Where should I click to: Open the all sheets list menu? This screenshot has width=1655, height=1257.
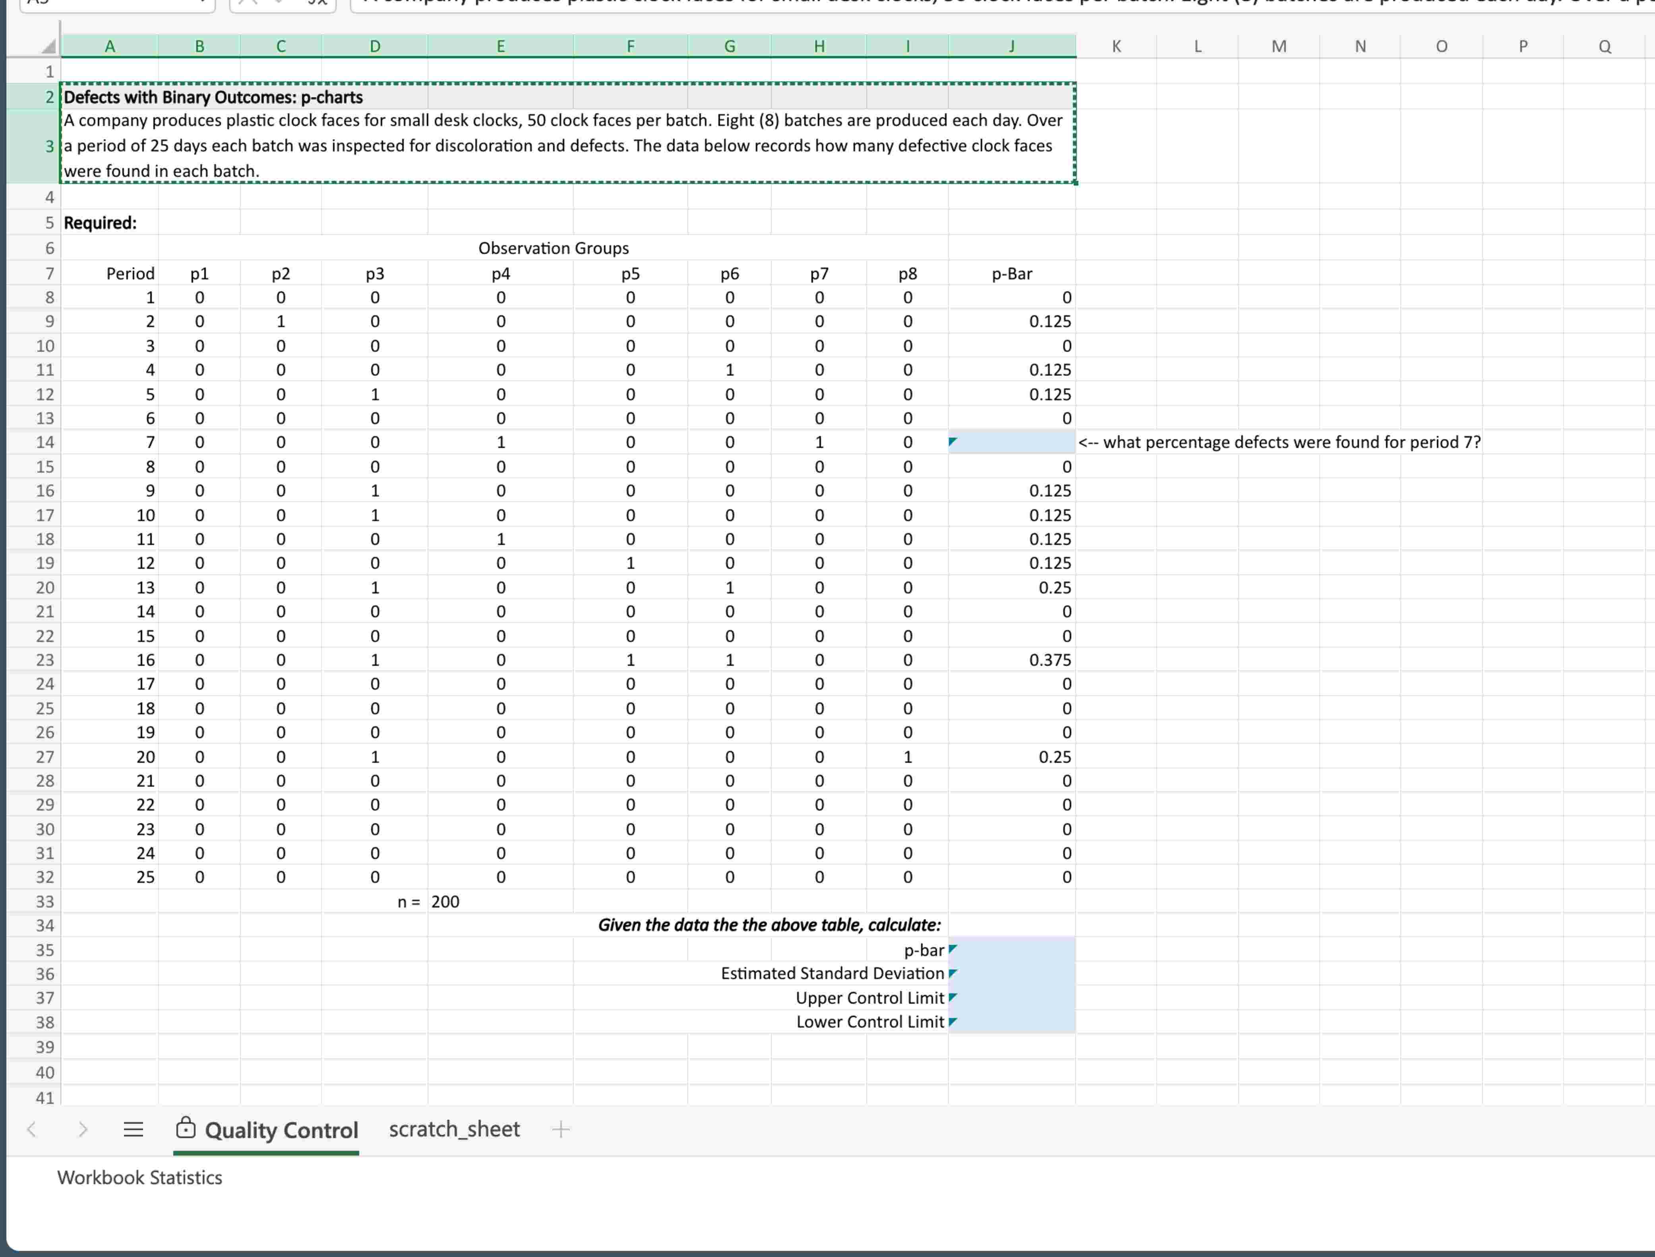[x=133, y=1129]
